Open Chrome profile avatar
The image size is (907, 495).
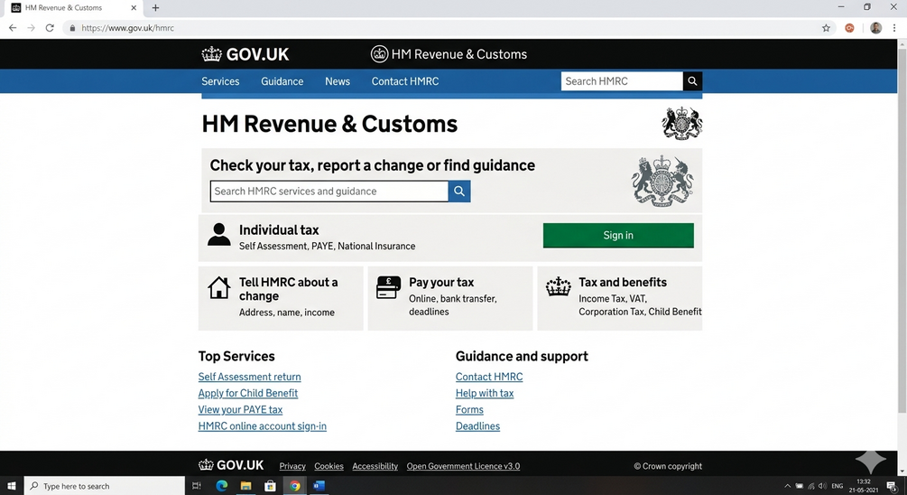(875, 28)
